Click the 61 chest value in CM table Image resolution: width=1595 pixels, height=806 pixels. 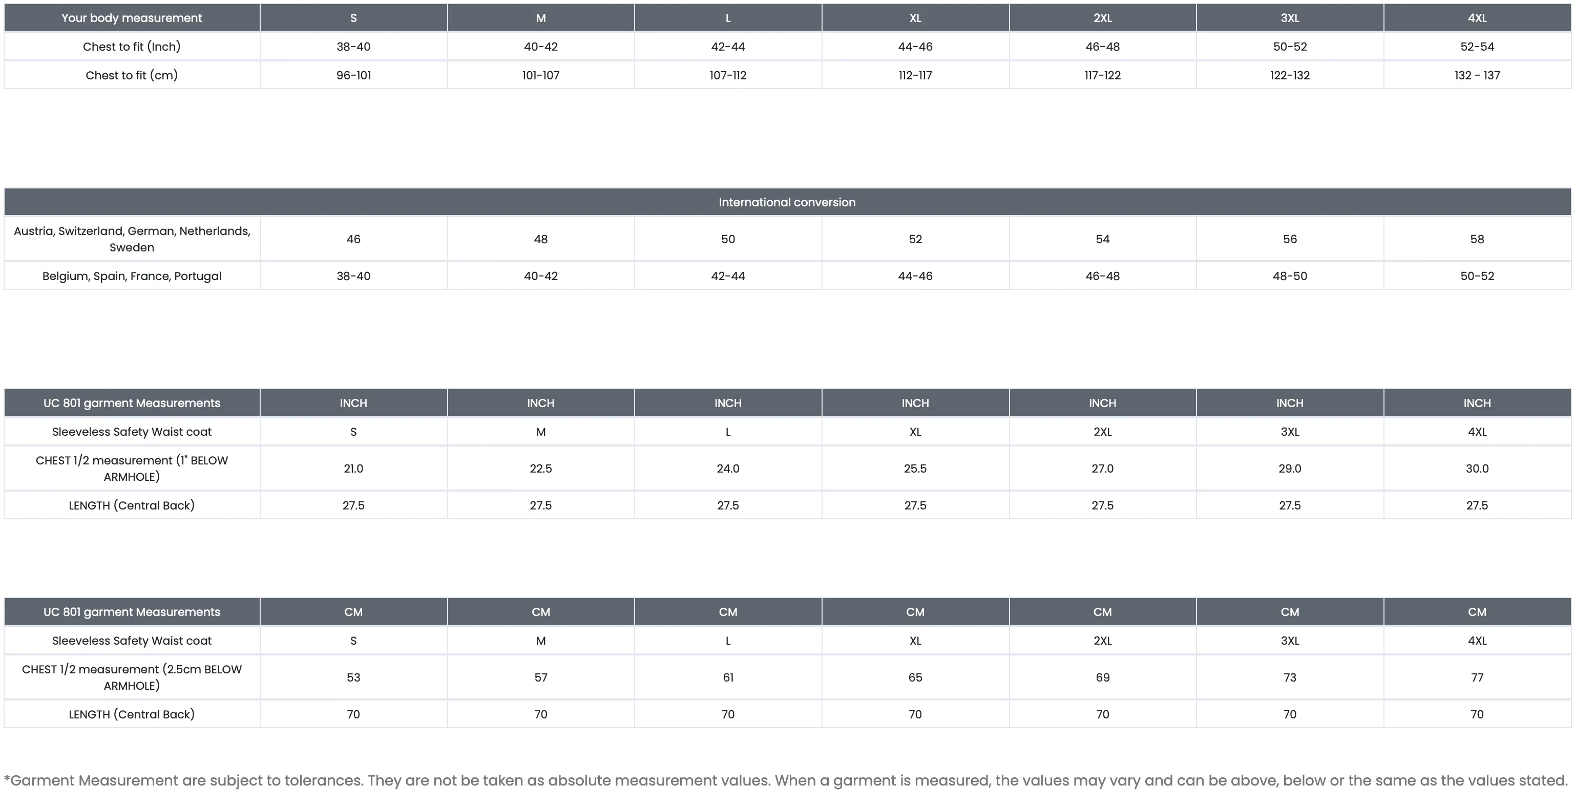point(728,677)
